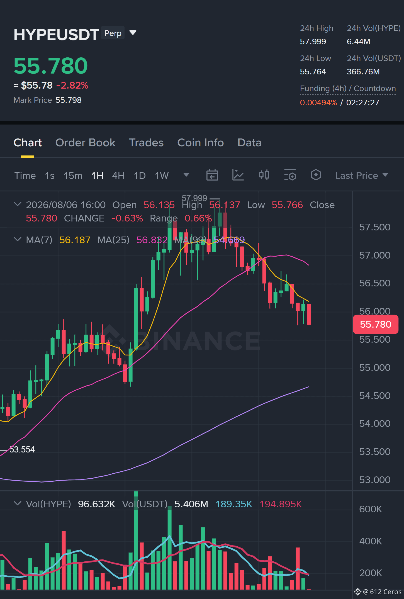Image resolution: width=404 pixels, height=599 pixels.
Task: Click the hexagon chart preferences icon
Action: click(x=316, y=175)
